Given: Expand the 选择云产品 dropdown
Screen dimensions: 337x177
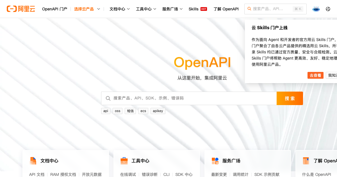Looking at the screenshot, I should [x=86, y=9].
